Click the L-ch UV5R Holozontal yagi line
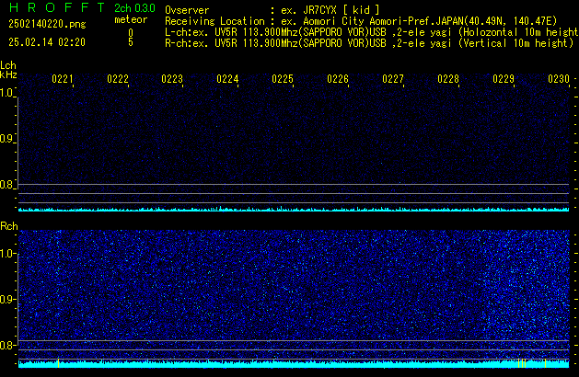The height and width of the screenshot is (377, 579). click(x=372, y=32)
